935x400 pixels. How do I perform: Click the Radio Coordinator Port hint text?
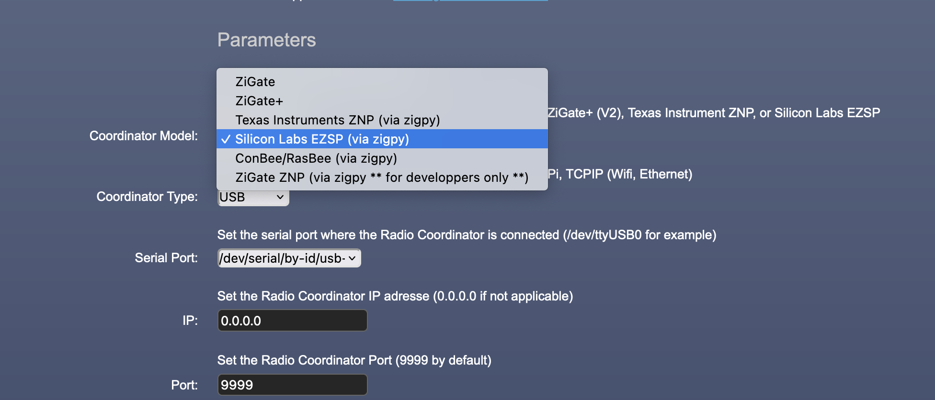pos(354,360)
